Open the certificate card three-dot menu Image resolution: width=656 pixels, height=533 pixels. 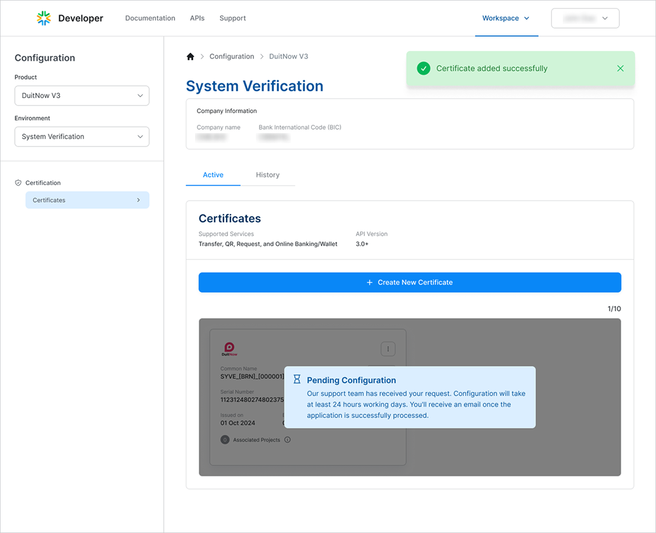coord(388,349)
